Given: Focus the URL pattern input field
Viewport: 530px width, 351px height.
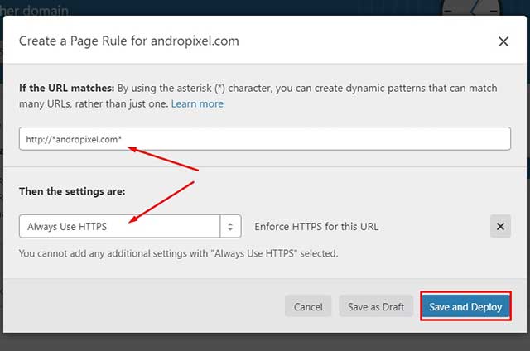Looking at the screenshot, I should click(265, 138).
